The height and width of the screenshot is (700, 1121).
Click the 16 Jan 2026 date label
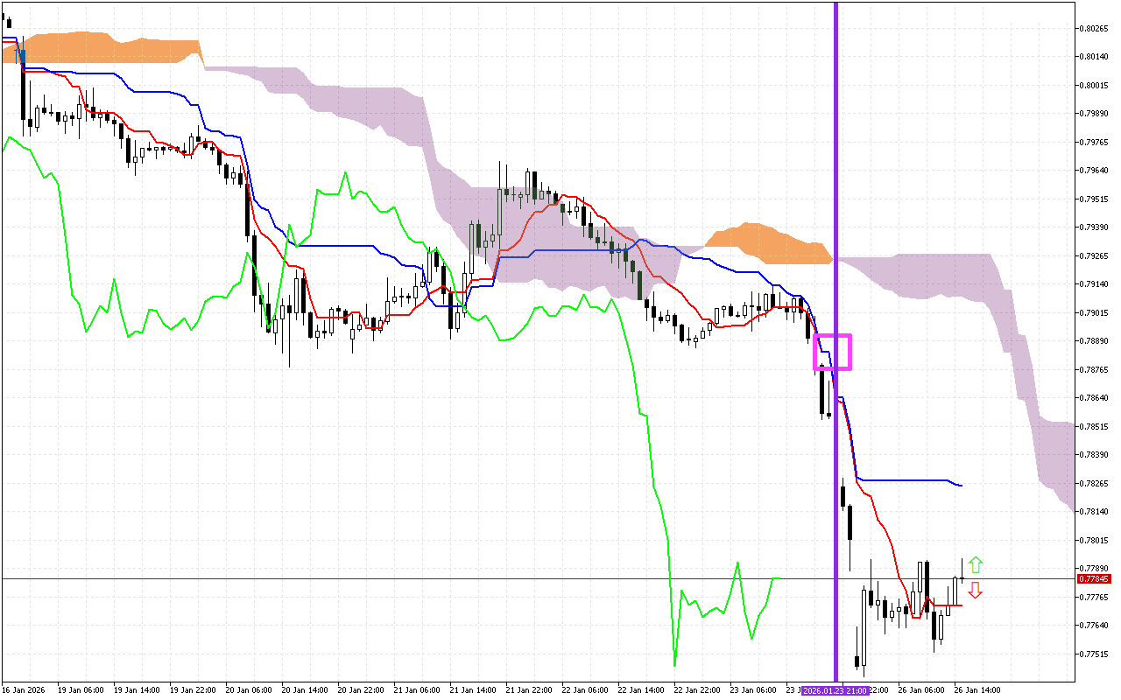click(x=25, y=690)
